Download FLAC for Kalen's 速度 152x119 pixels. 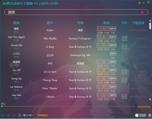pos(100,29)
